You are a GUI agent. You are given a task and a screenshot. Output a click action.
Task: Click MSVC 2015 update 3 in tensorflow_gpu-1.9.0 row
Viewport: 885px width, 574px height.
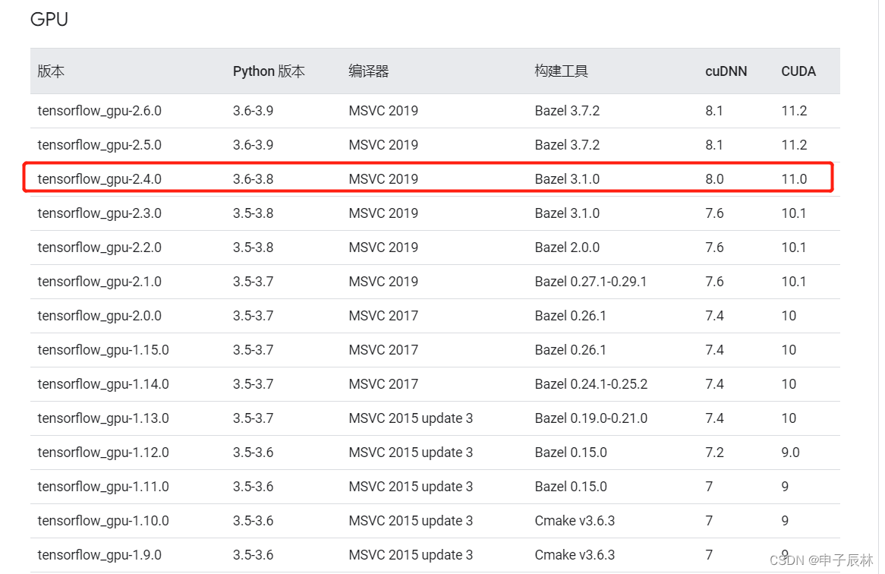[411, 555]
